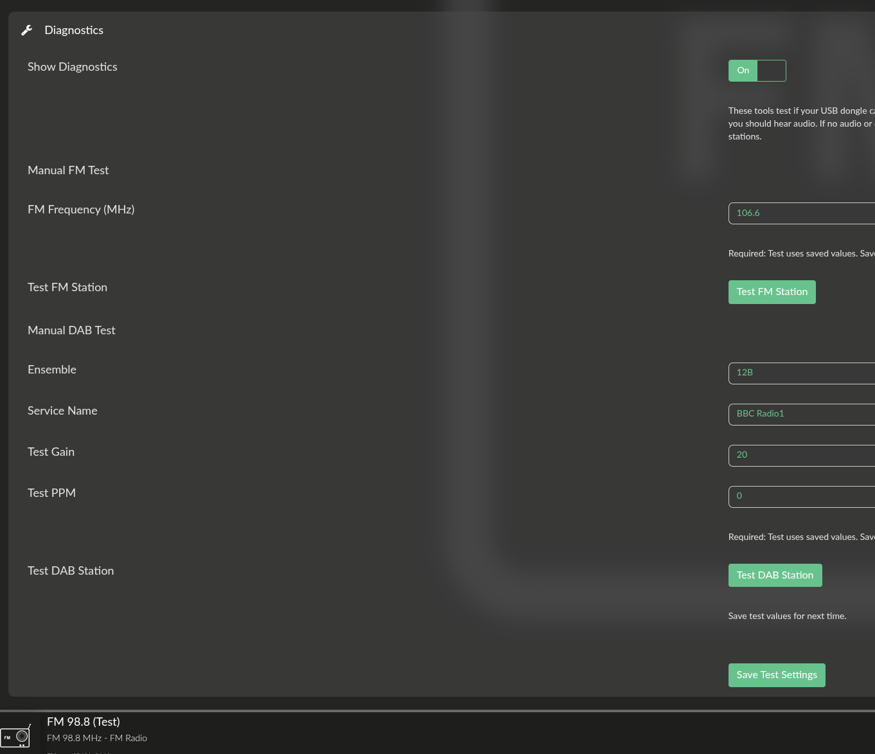The image size is (875, 754).
Task: Click the FM Frequency (MHz) label
Action: coord(81,210)
